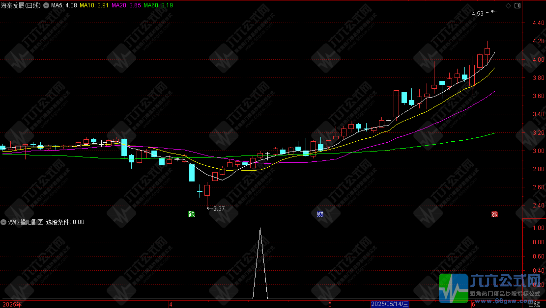546x308 pixels.
Task: Click the signal spike peak in sub-chart
Action: [260, 229]
